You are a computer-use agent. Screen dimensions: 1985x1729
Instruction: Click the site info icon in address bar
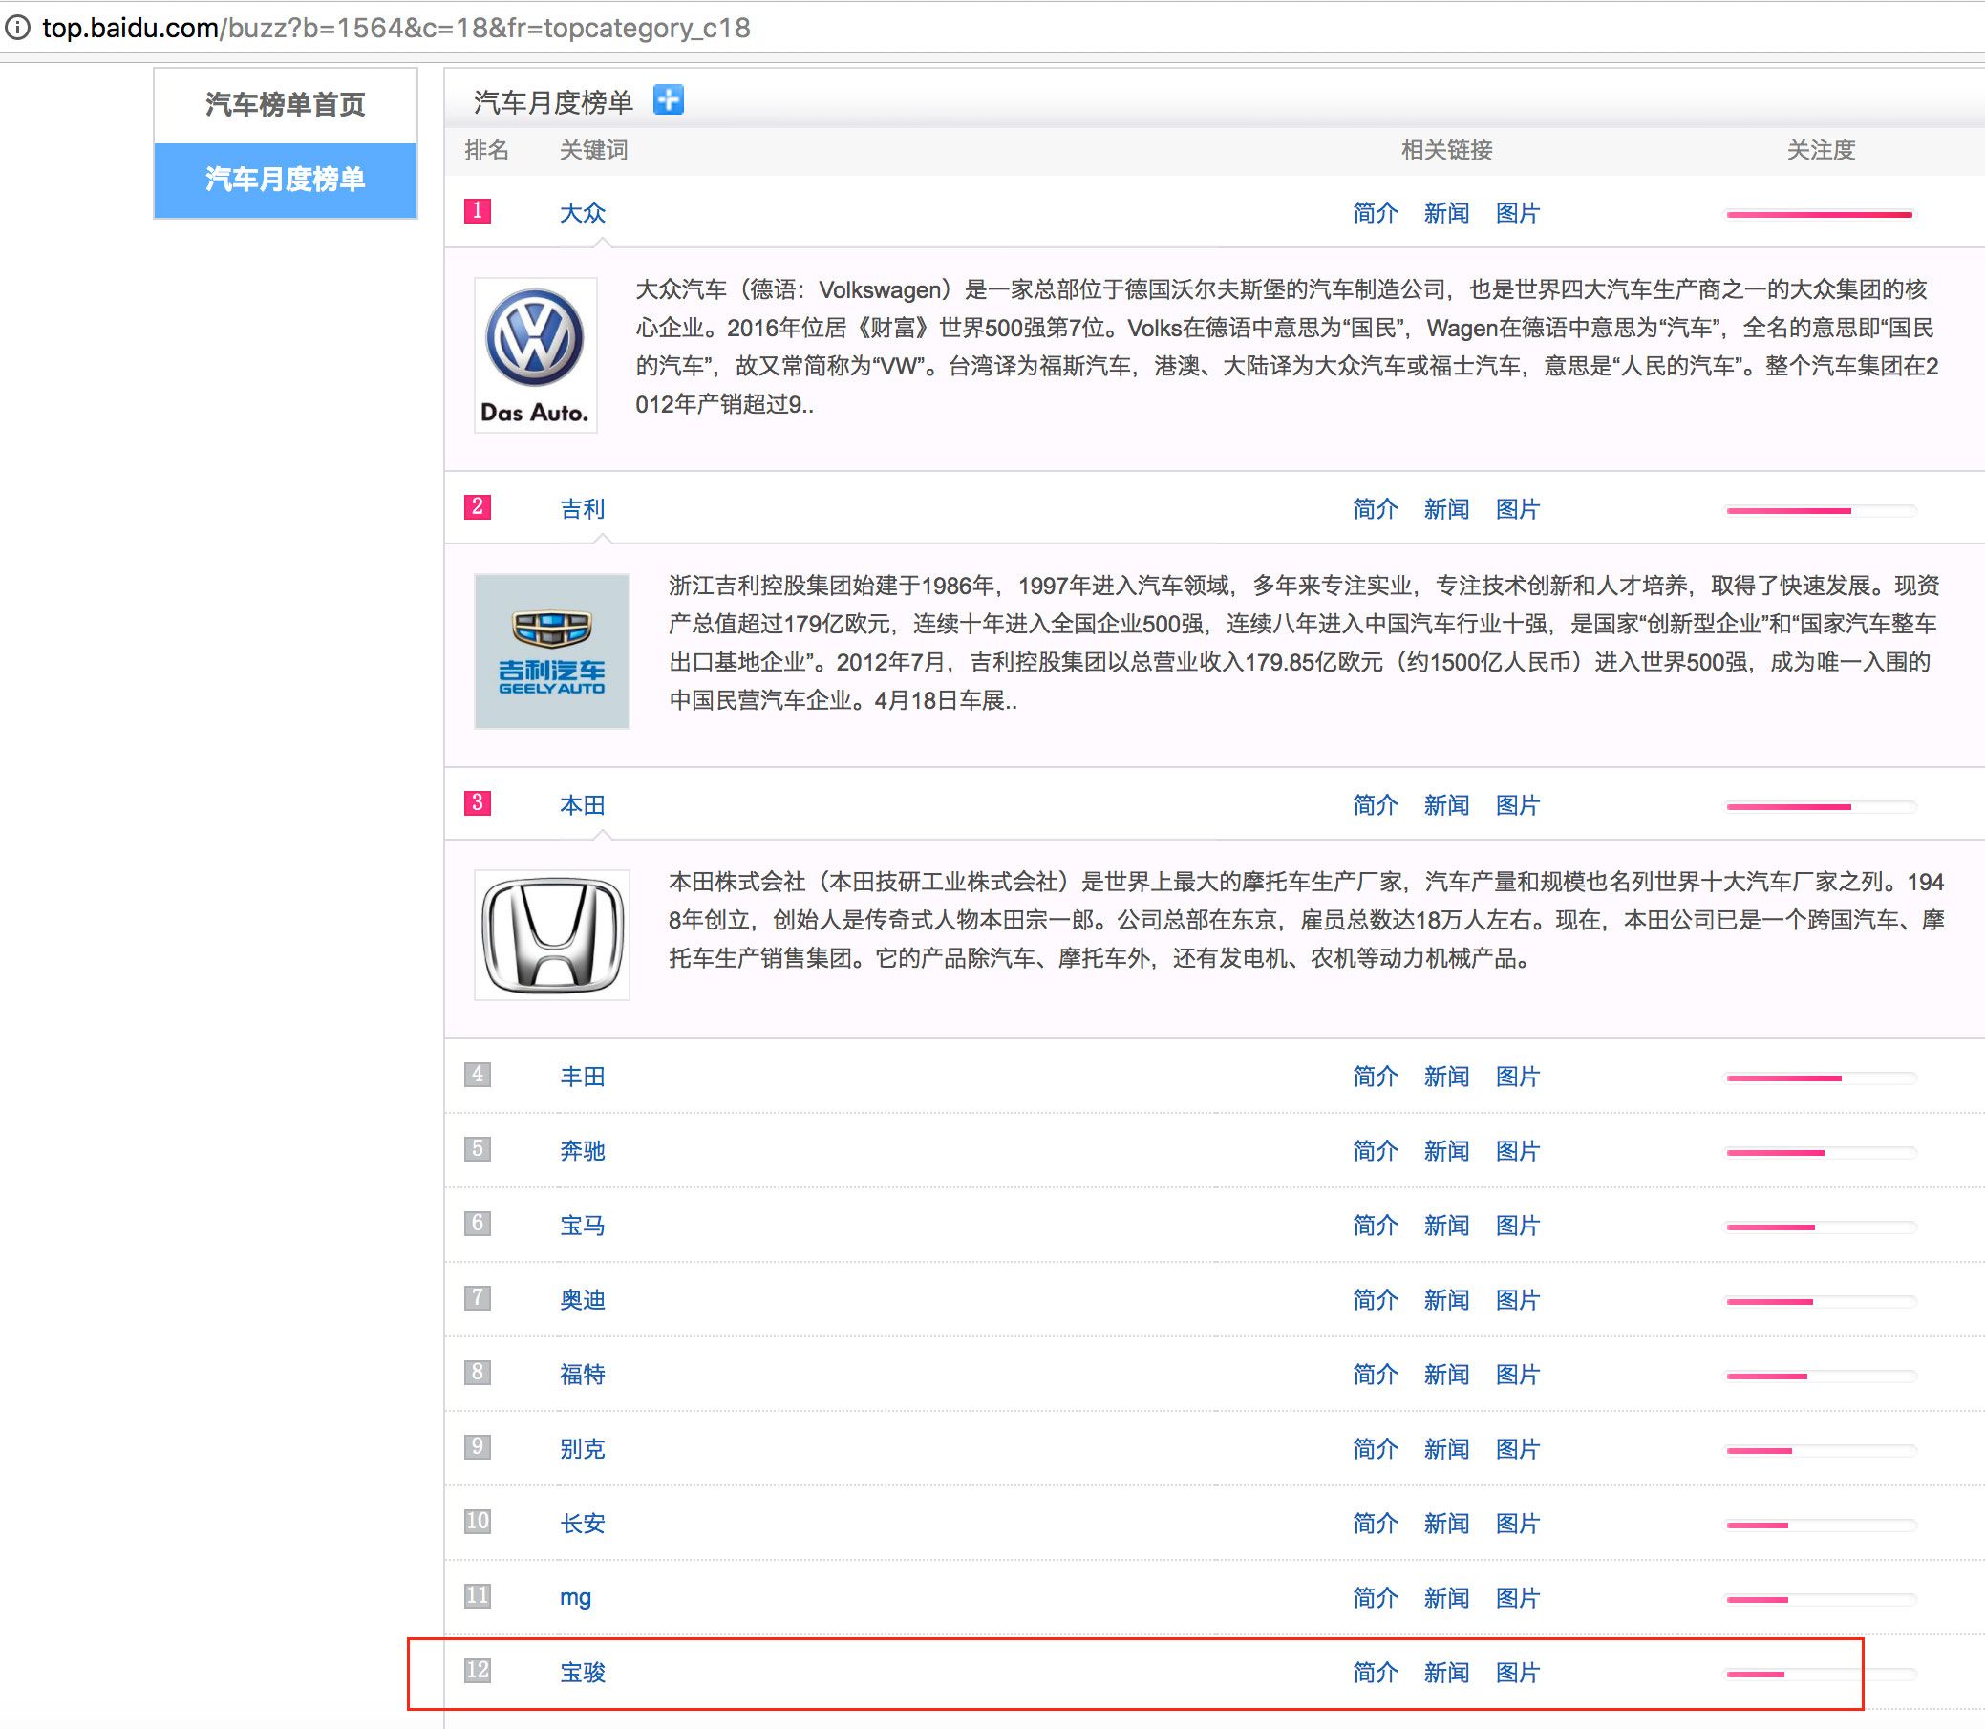coord(16,28)
